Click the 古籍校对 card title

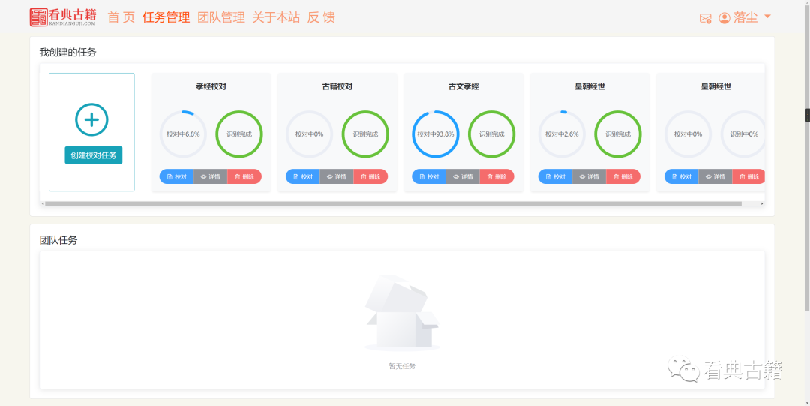[x=337, y=86]
